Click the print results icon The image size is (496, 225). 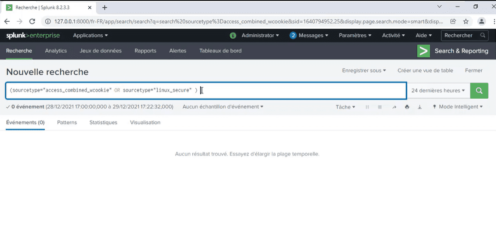[x=407, y=107]
